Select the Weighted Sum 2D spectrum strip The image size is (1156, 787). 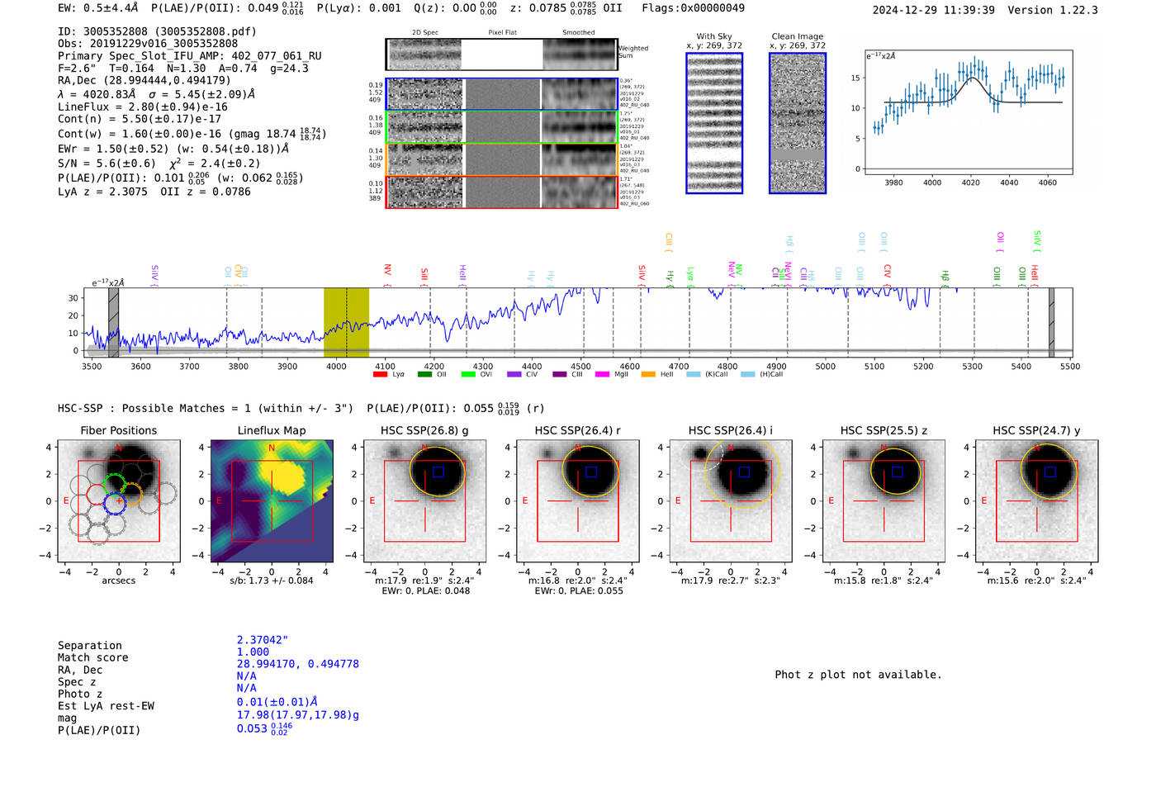tap(501, 55)
